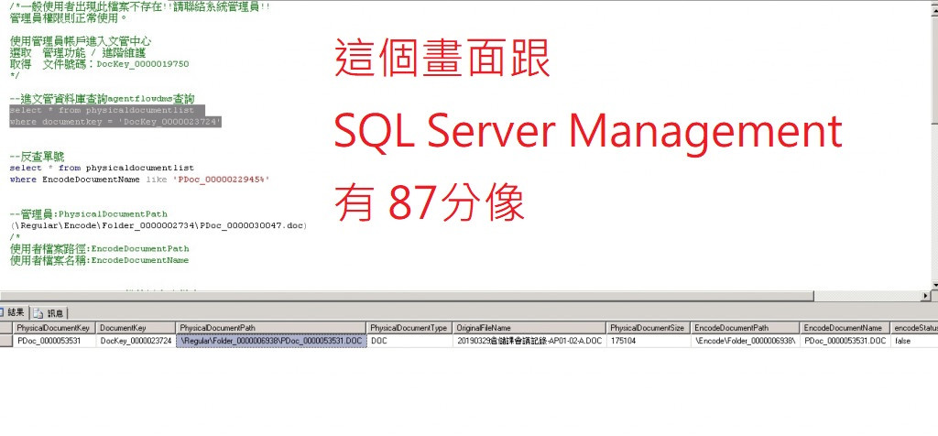Click the PhysicalDocumentType column header
This screenshot has height=436, width=938.
(409, 328)
